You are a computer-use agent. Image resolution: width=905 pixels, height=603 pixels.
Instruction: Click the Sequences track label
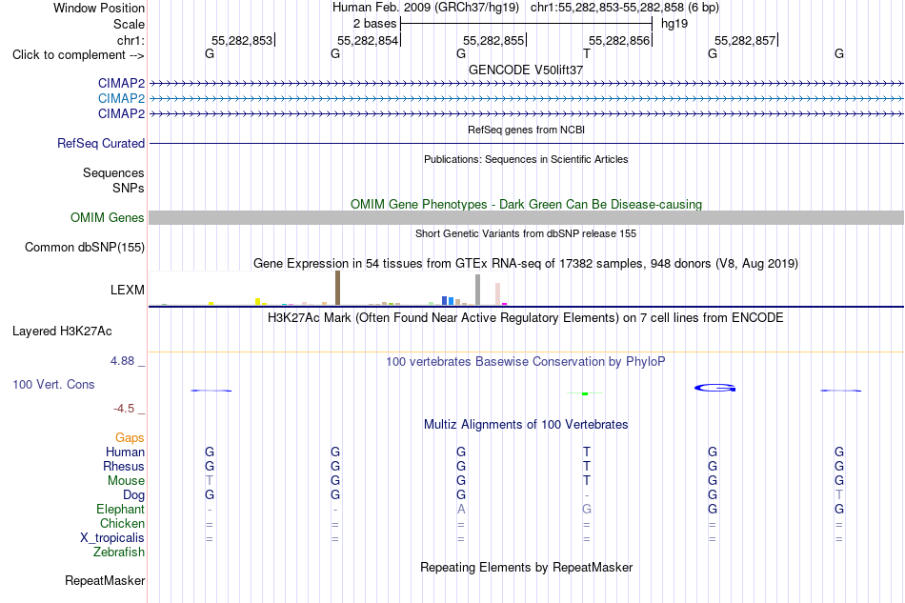(113, 173)
